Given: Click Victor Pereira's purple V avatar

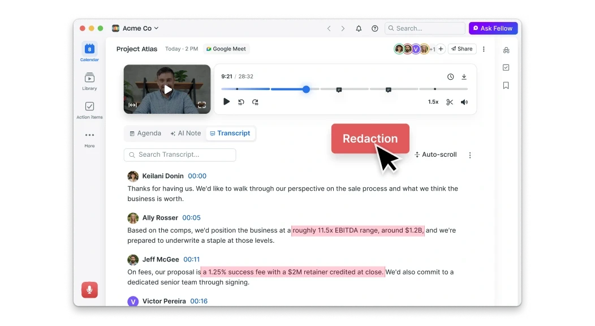Looking at the screenshot, I should click(133, 301).
